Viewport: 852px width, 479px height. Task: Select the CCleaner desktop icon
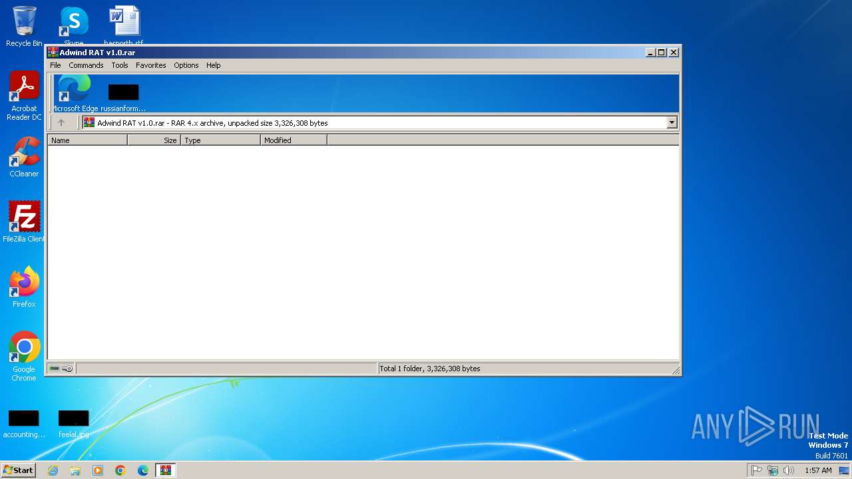24,157
